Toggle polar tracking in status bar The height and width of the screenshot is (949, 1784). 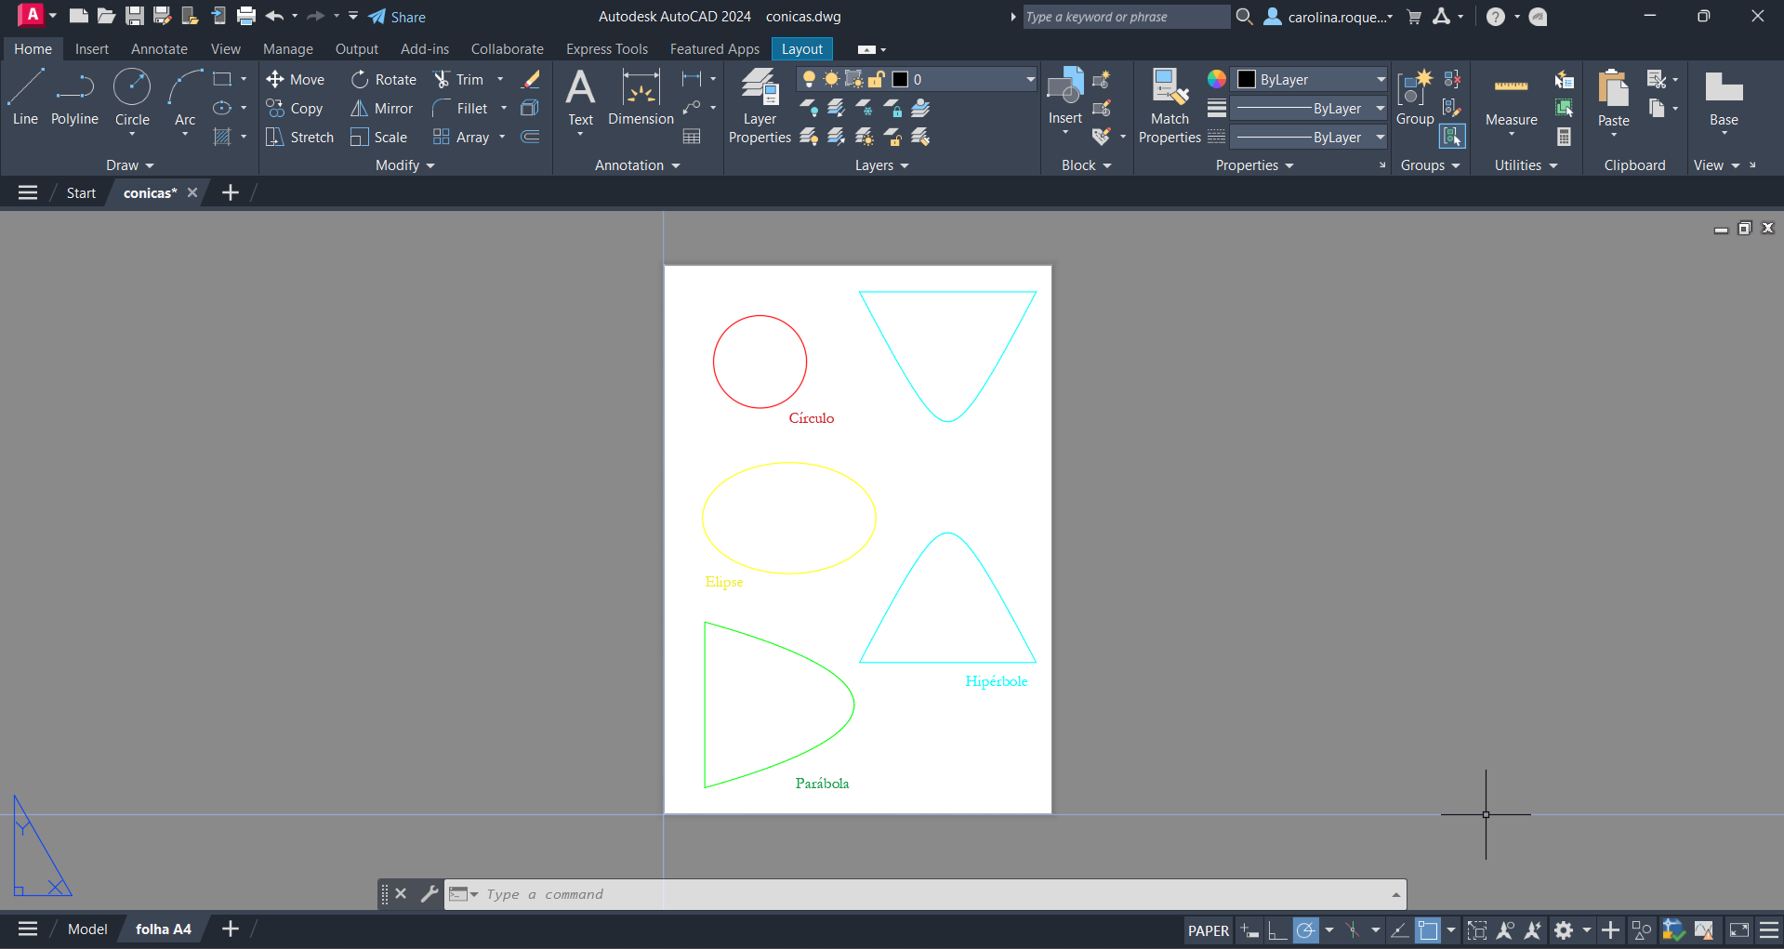pos(1305,930)
